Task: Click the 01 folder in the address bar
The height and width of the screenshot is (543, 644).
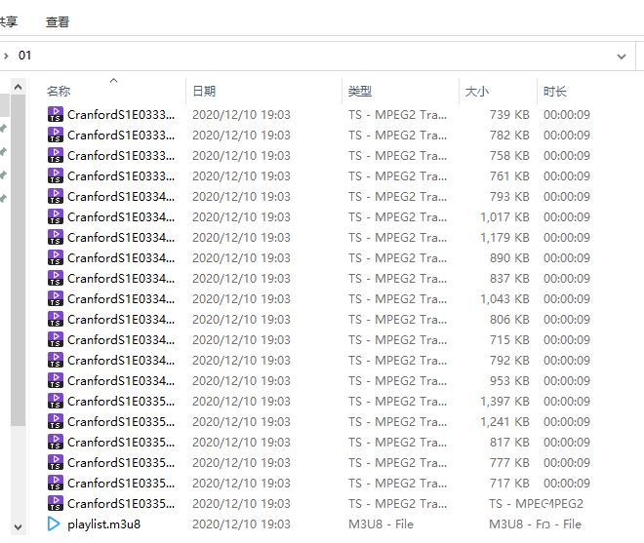Action: 24,56
